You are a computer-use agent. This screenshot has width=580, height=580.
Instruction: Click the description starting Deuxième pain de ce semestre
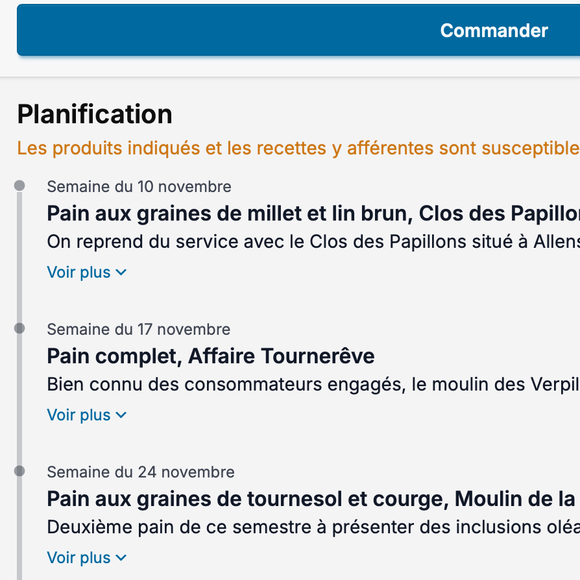click(313, 527)
